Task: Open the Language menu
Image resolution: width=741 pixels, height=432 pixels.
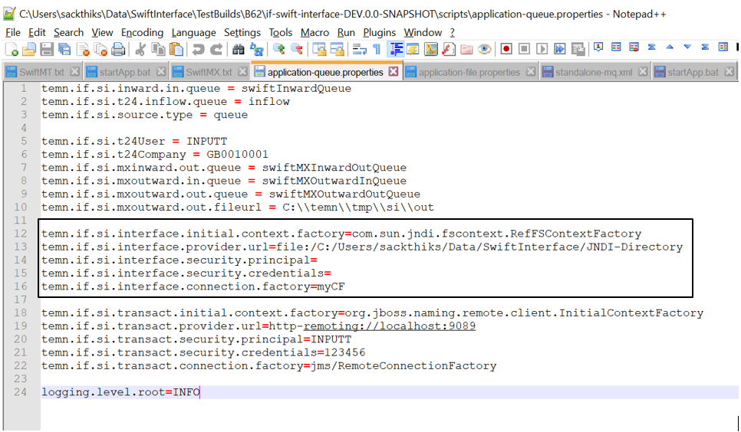Action: (x=193, y=32)
